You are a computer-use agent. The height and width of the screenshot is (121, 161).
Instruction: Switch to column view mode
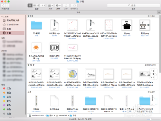click(39, 5)
